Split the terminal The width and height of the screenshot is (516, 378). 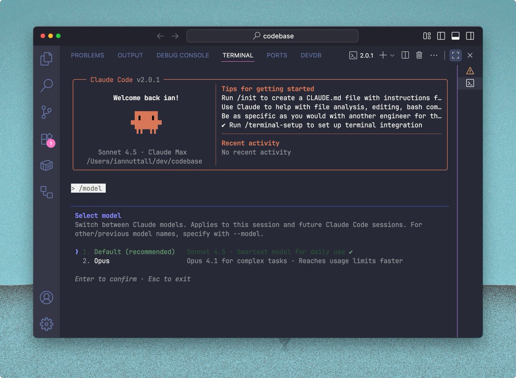[x=405, y=55]
